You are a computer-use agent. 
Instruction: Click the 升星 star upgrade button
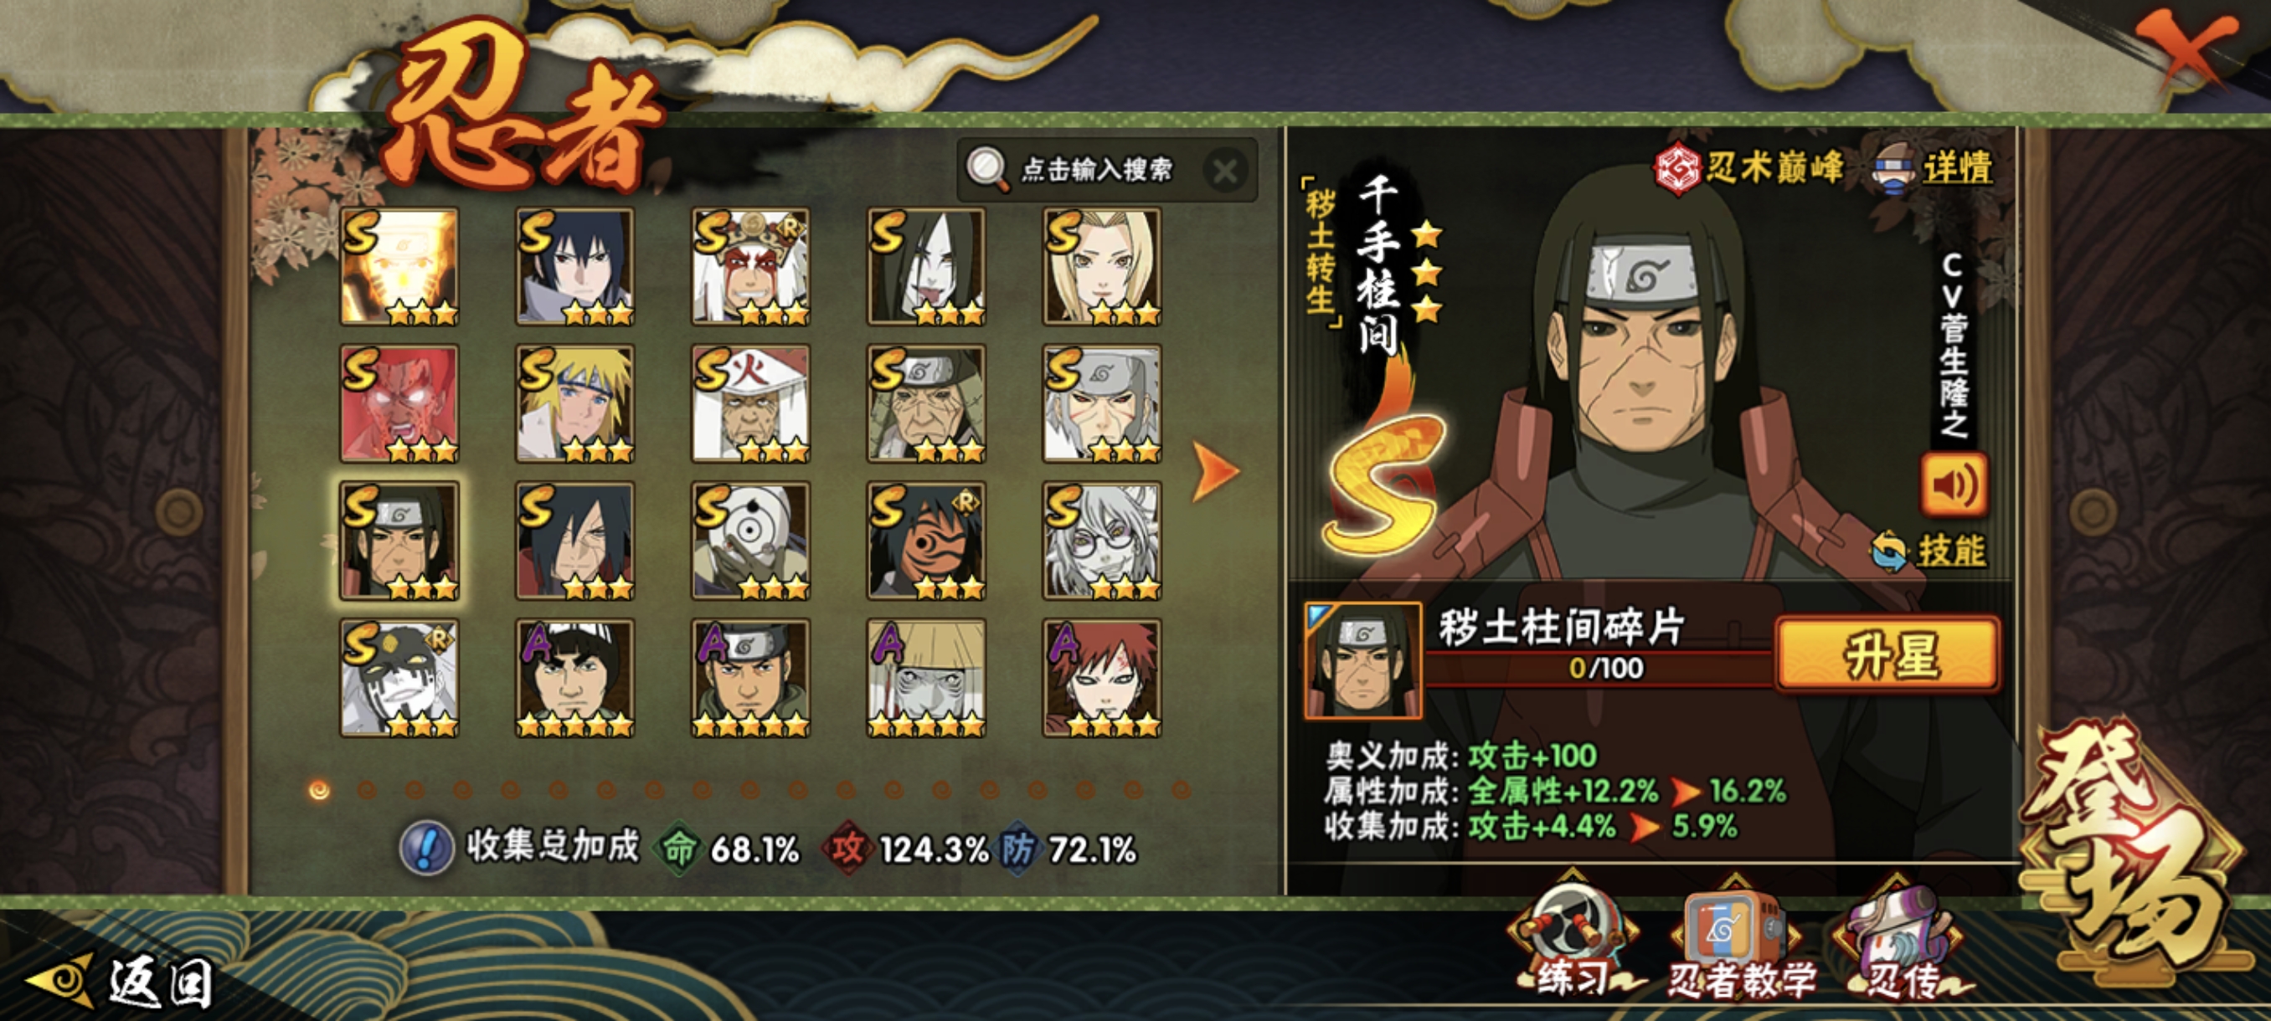(1888, 654)
